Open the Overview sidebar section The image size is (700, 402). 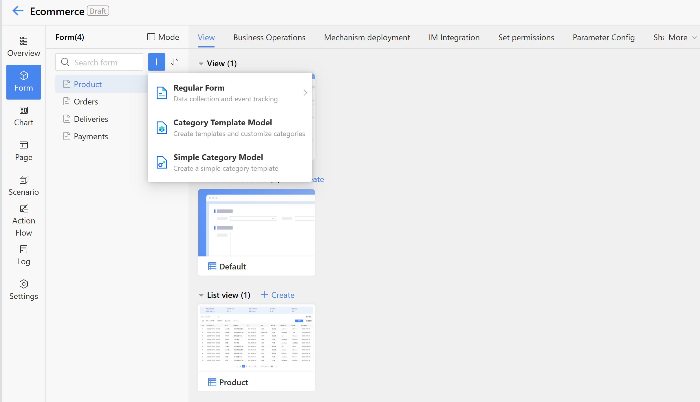tap(23, 47)
